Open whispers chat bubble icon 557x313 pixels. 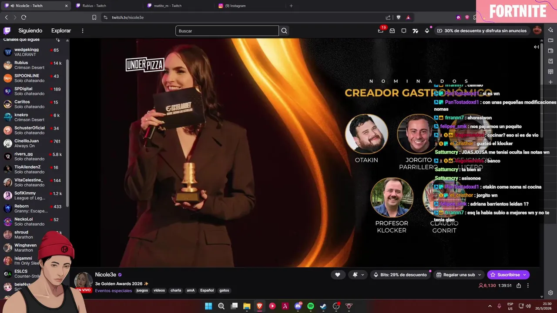404,31
